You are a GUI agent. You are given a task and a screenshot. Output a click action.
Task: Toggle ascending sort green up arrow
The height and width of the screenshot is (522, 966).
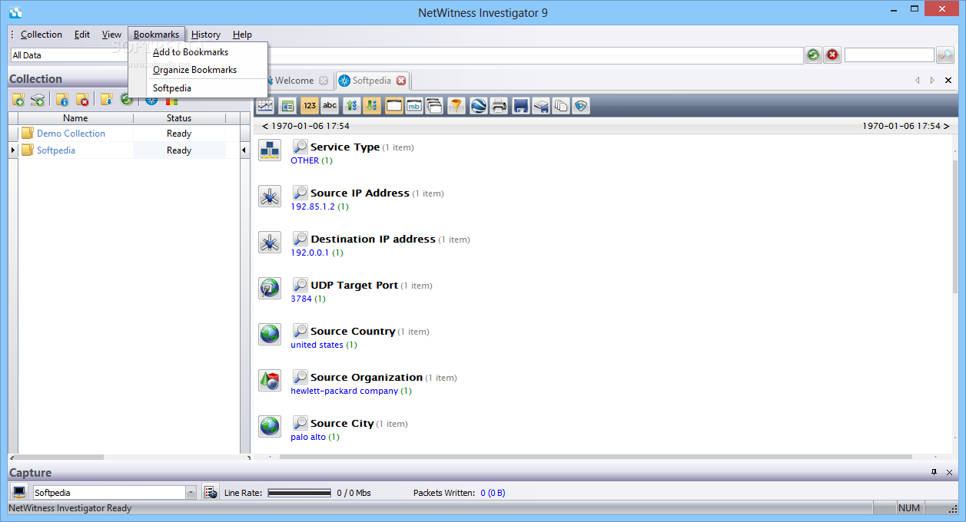(x=351, y=106)
